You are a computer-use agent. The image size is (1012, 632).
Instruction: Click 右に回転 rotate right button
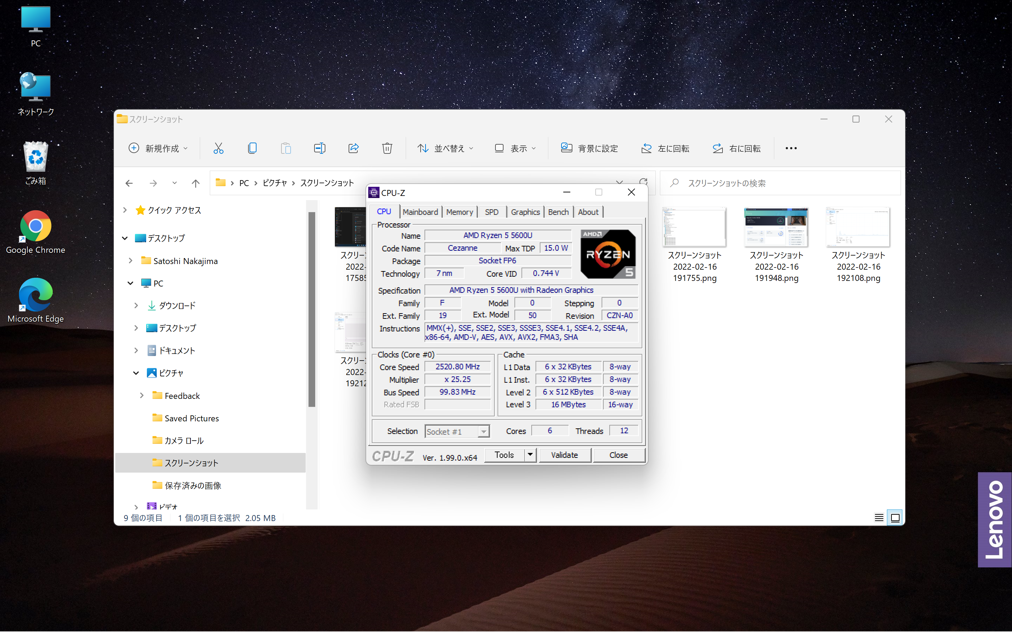pos(737,149)
